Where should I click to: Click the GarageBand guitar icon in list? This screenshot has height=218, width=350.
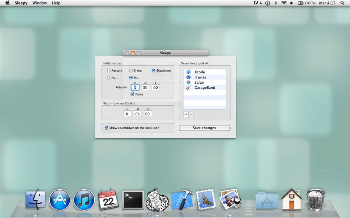click(x=189, y=87)
